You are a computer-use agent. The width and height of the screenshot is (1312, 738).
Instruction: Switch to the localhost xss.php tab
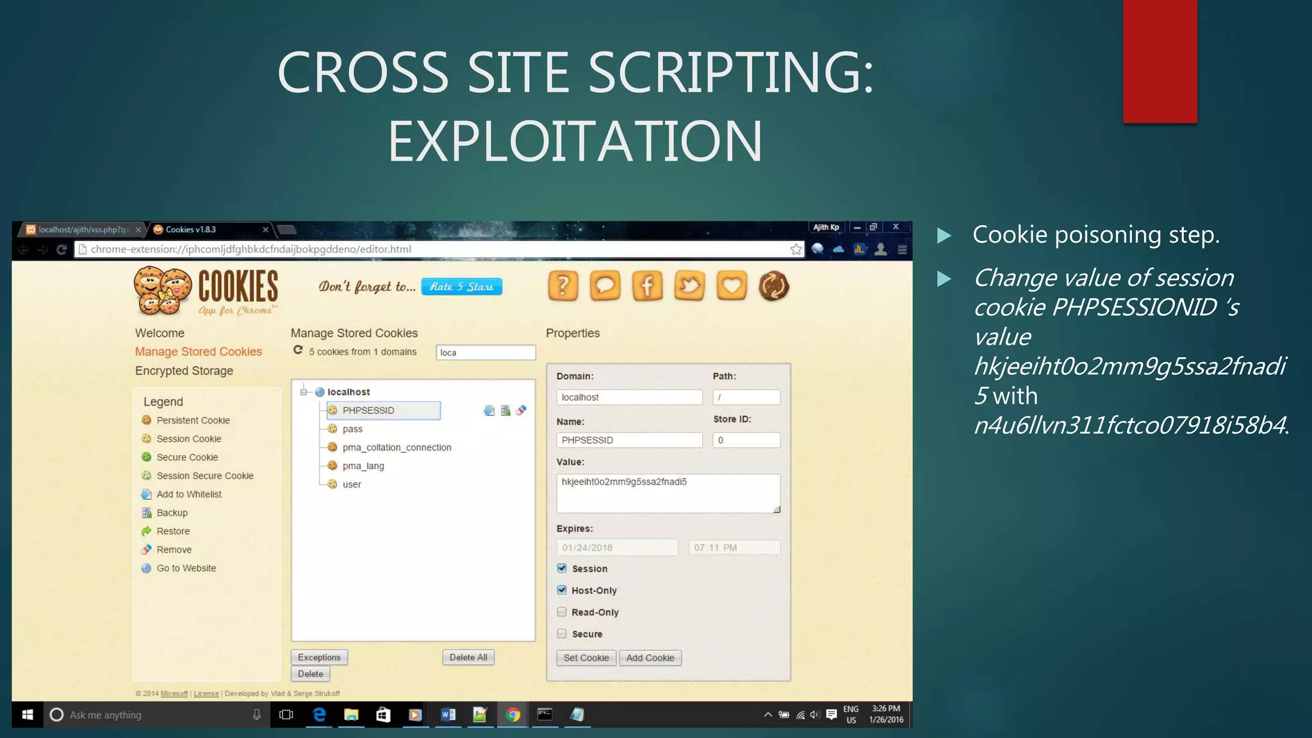[x=83, y=229]
